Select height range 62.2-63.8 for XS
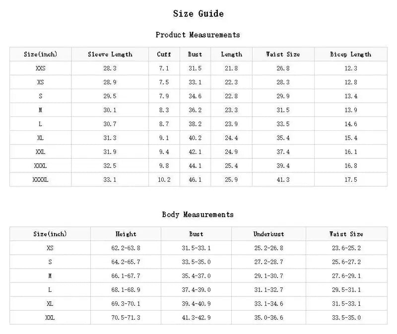397x334 pixels. 126,248
